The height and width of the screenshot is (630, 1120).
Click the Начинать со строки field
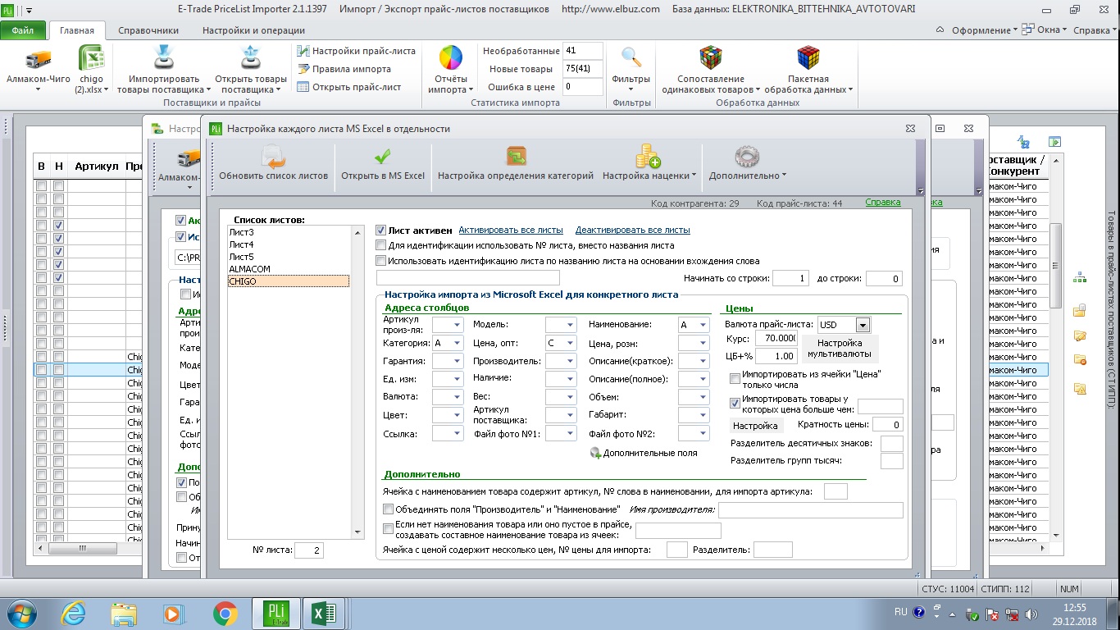790,278
